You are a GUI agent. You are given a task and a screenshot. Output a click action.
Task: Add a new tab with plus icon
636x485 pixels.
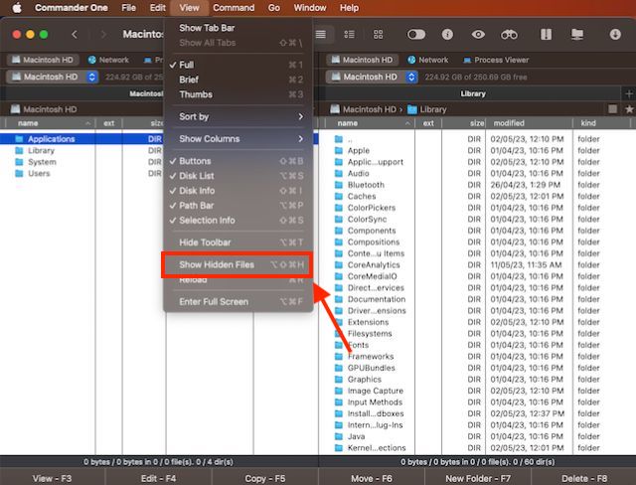[x=629, y=94]
